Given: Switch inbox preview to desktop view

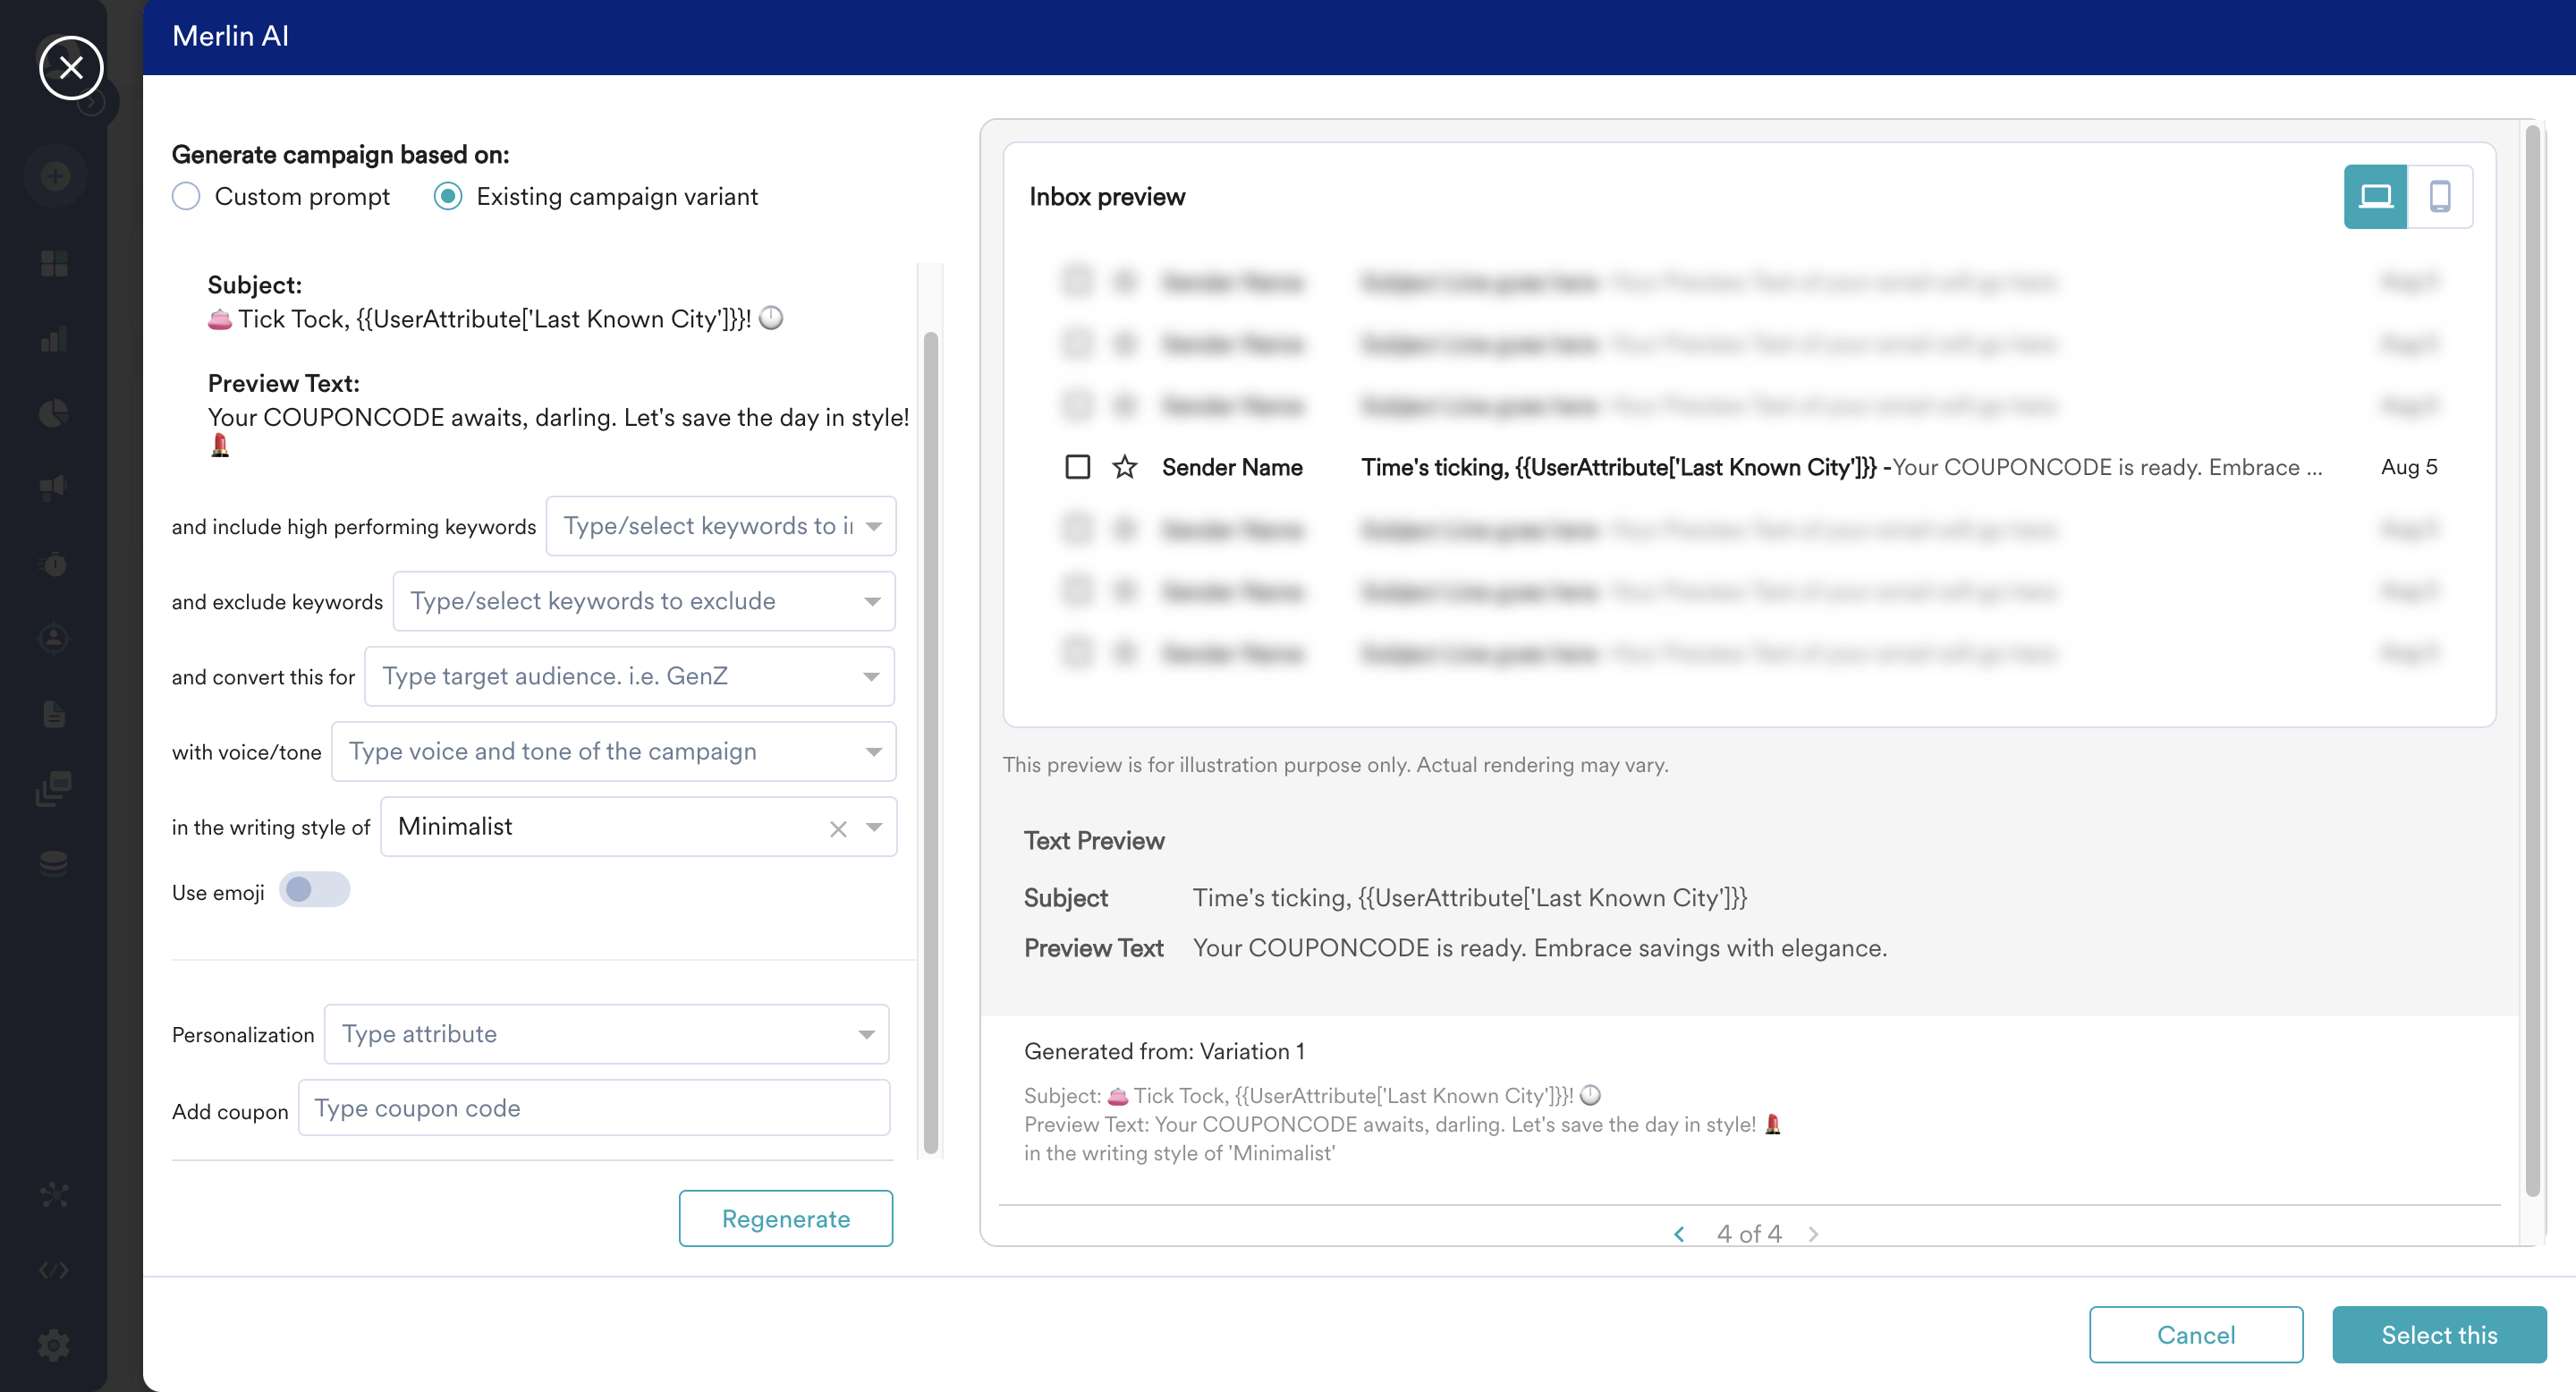Looking at the screenshot, I should pos(2374,196).
